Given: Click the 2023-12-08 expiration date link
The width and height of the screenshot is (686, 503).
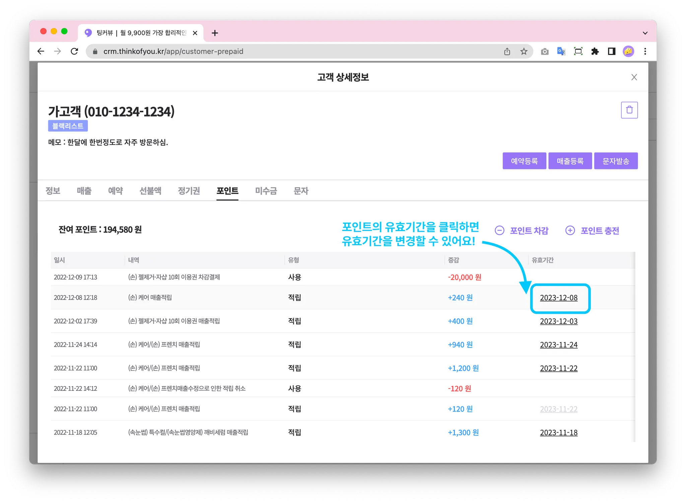Looking at the screenshot, I should click(x=558, y=298).
